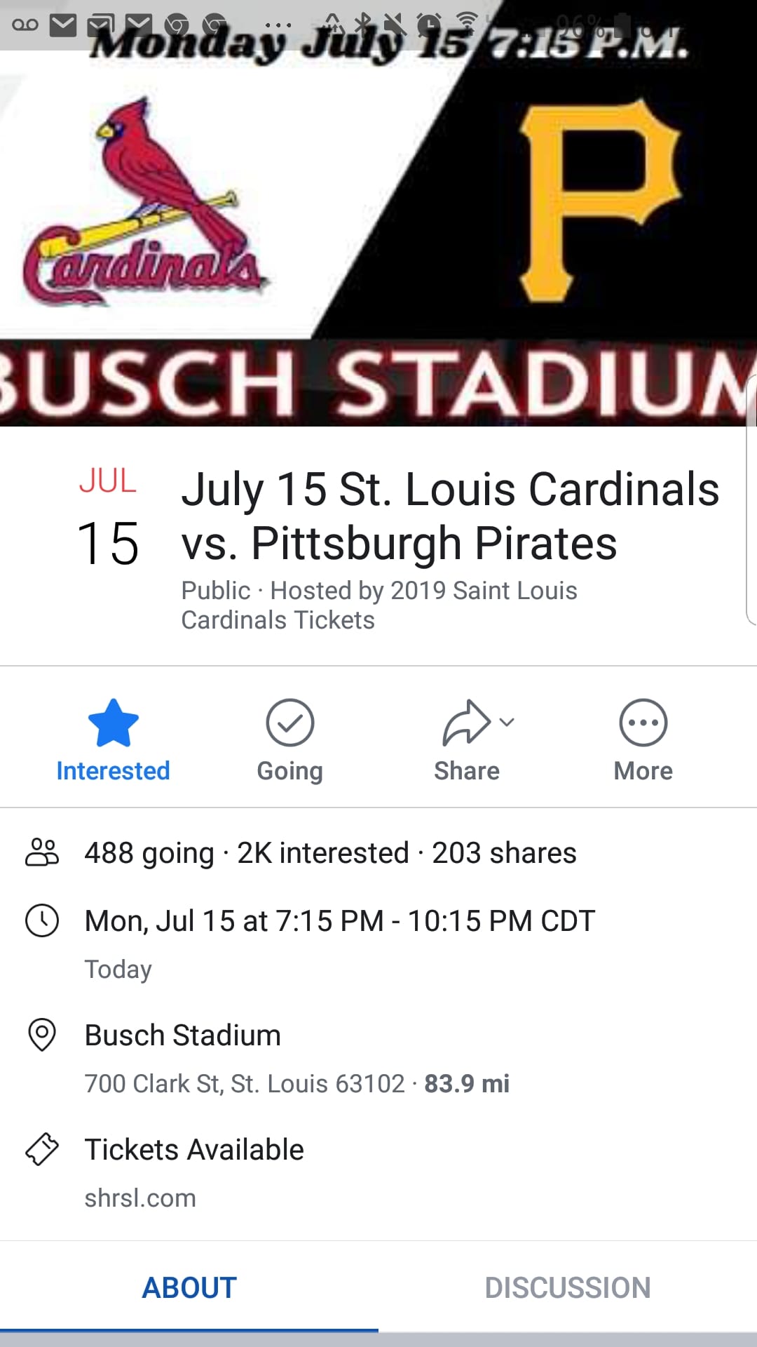Tap the ticket icon beside Tickets Available
The width and height of the screenshot is (757, 1347).
click(42, 1149)
